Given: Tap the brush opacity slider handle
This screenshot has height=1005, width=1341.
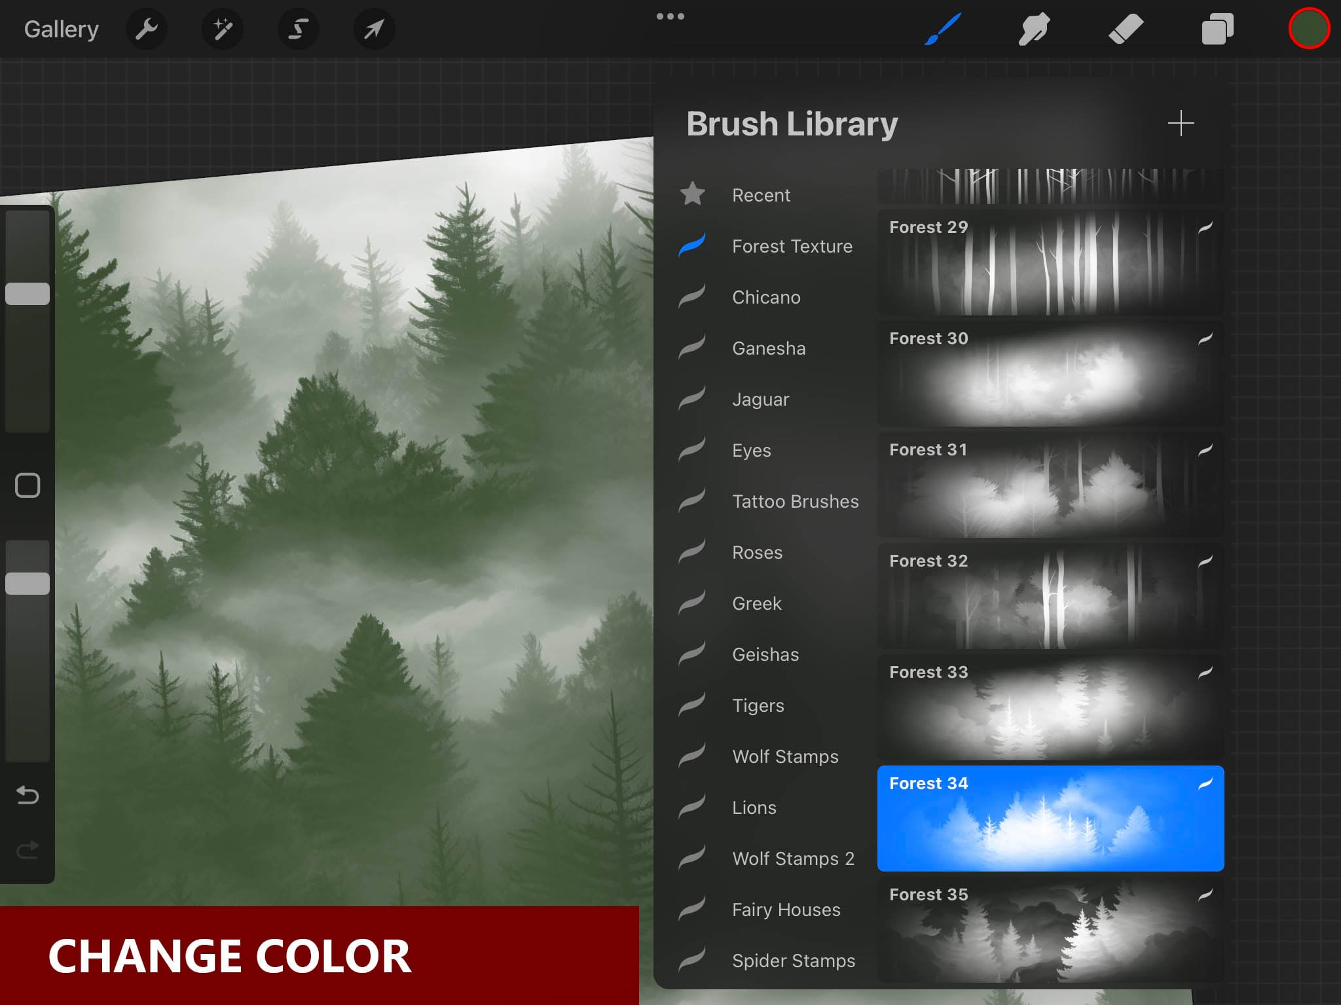Looking at the screenshot, I should pyautogui.click(x=28, y=584).
